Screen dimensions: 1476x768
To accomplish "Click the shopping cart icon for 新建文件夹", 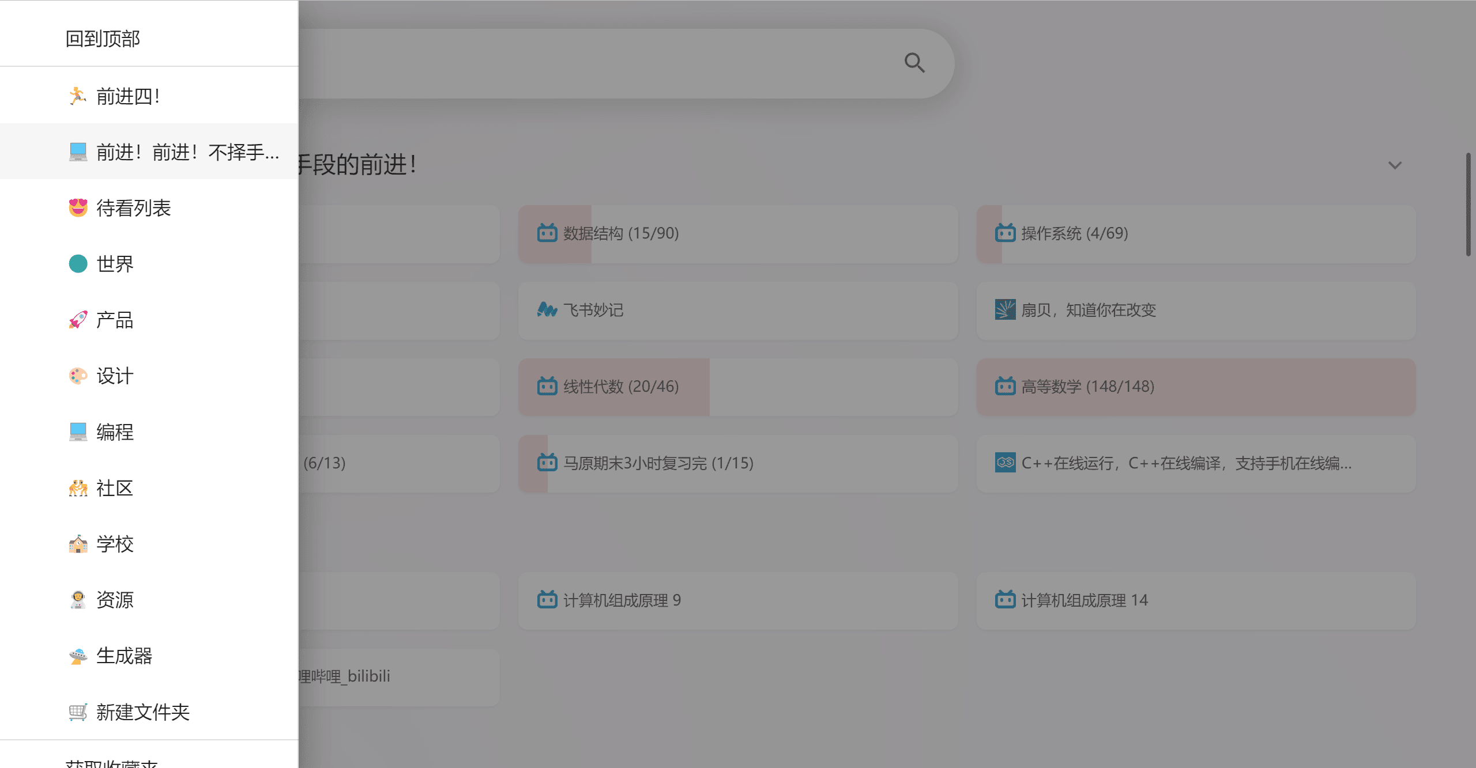I will (x=78, y=712).
